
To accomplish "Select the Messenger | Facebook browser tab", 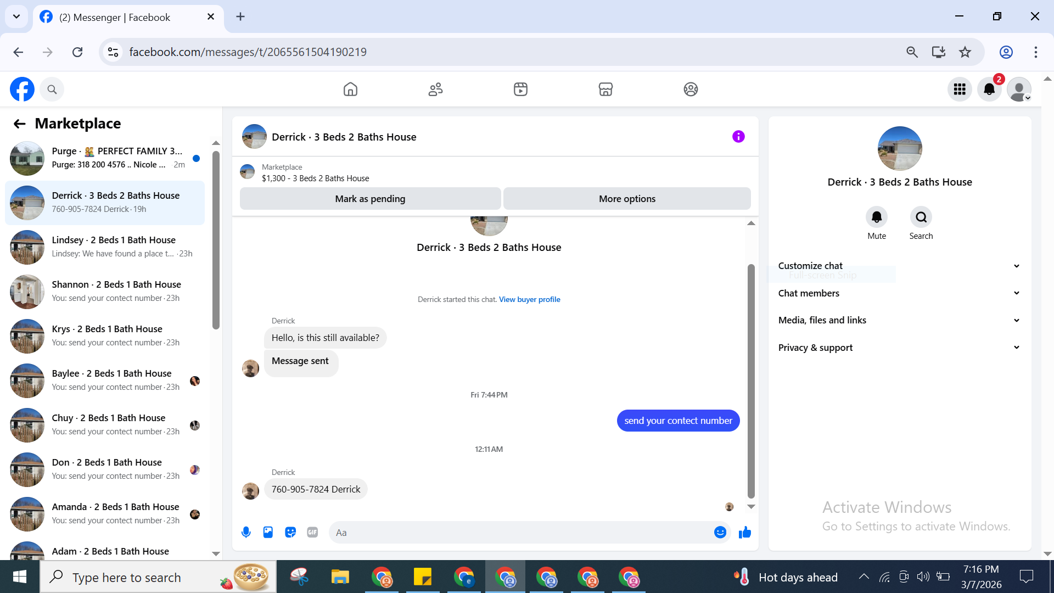I will (x=128, y=18).
